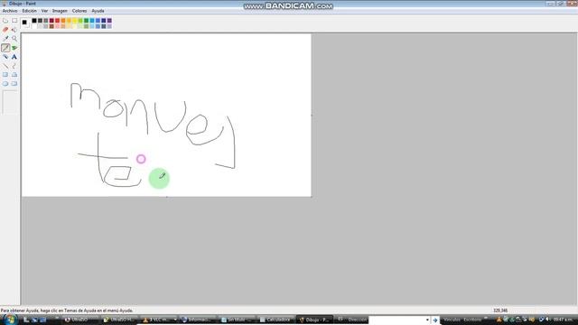Select the rectangular Select tool
This screenshot has height=325, width=578.
pos(14,21)
